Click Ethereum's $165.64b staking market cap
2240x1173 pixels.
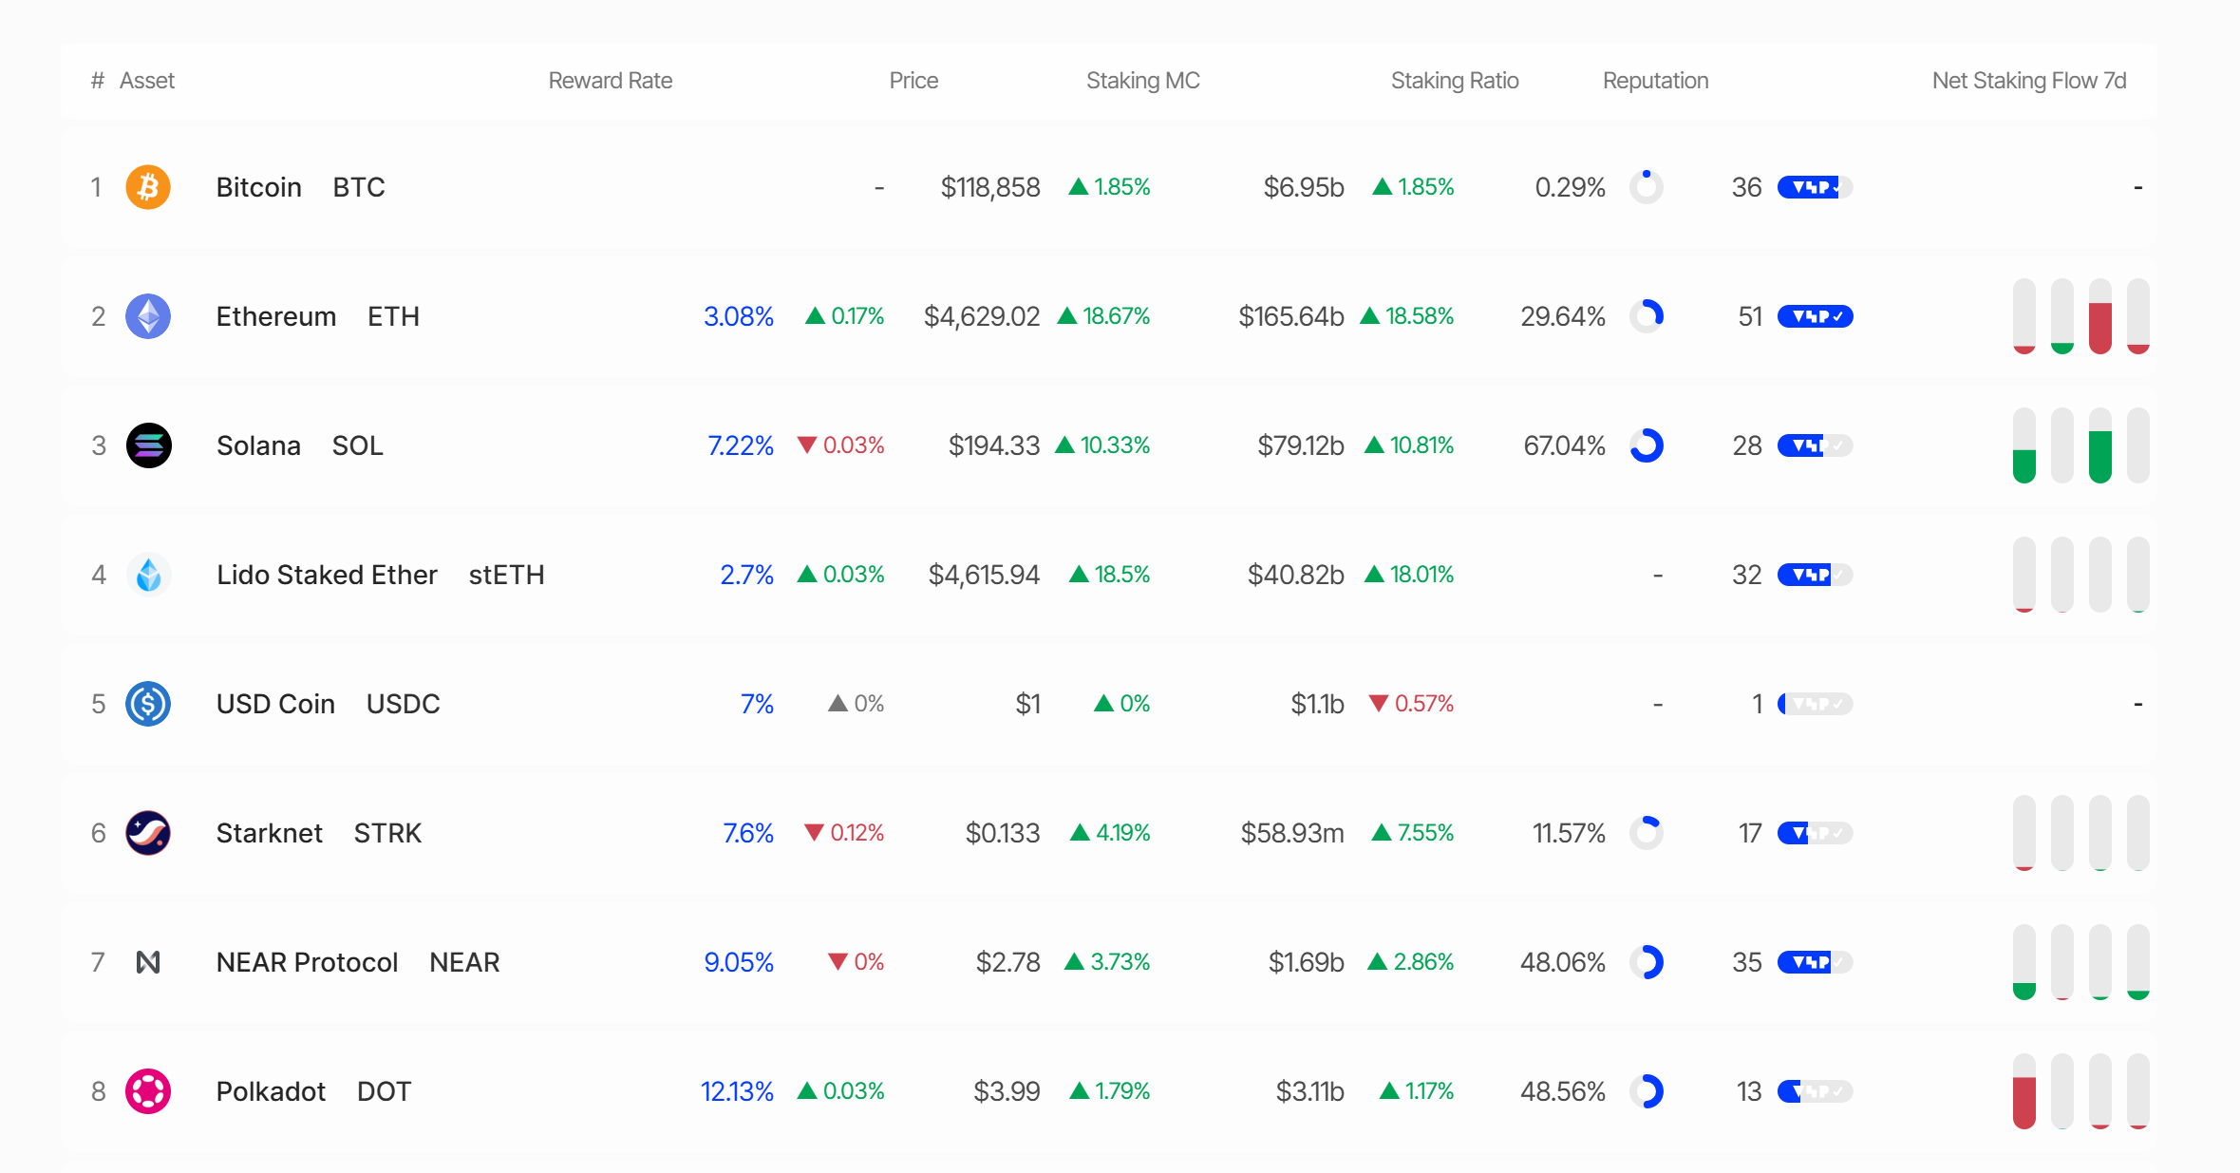pos(1291,316)
